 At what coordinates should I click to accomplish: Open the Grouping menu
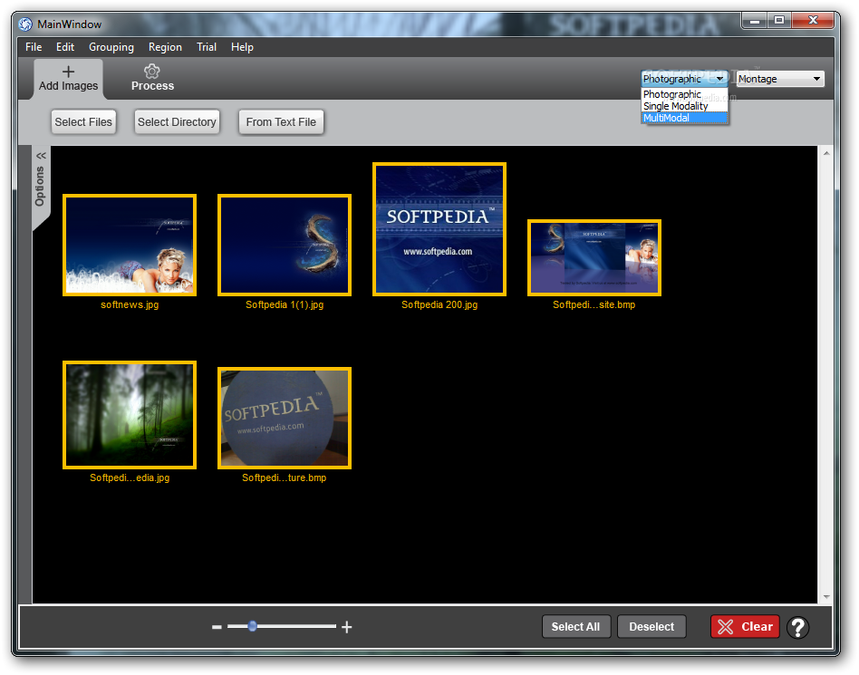(x=111, y=47)
